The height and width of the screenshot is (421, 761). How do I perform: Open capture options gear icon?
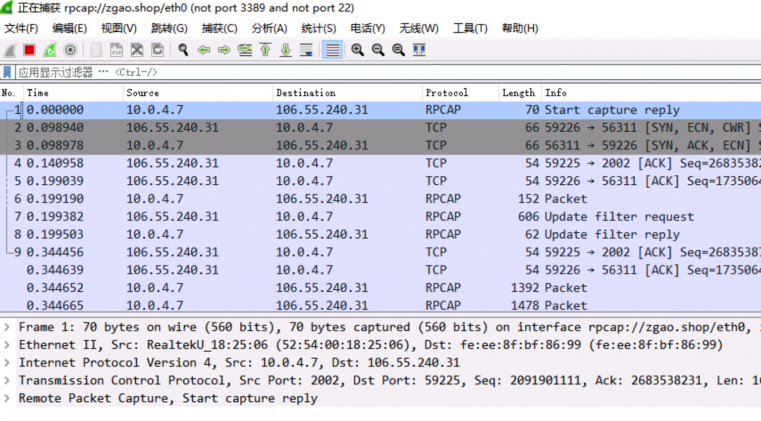click(x=70, y=50)
